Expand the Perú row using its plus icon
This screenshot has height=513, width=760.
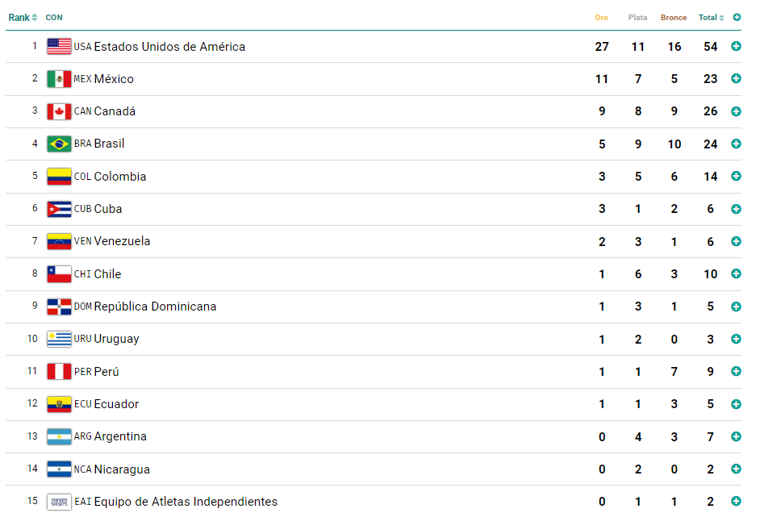pos(736,371)
